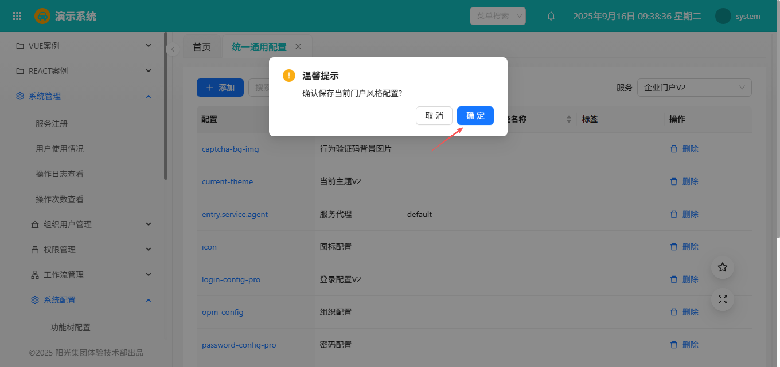Open the app grid launcher icon
780x367 pixels.
pyautogui.click(x=17, y=16)
